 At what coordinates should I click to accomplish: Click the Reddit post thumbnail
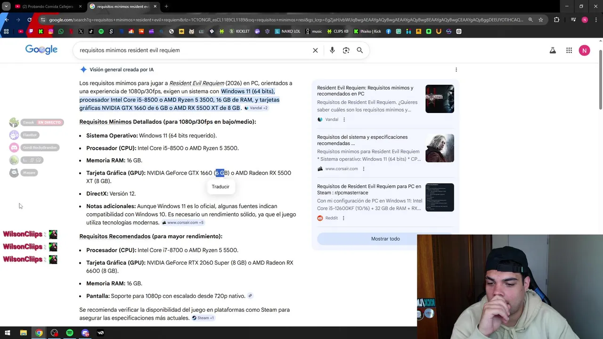click(440, 197)
